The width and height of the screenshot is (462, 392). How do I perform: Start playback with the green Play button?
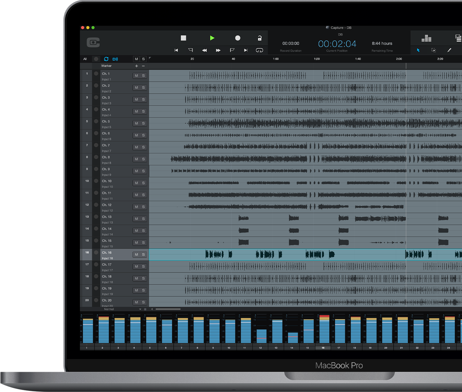212,38
